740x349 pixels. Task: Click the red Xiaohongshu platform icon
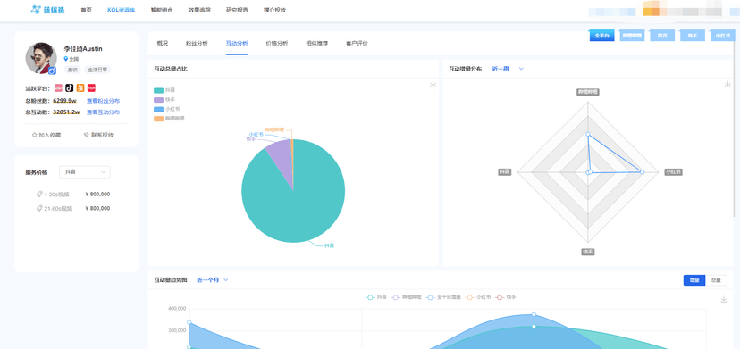[x=91, y=87]
